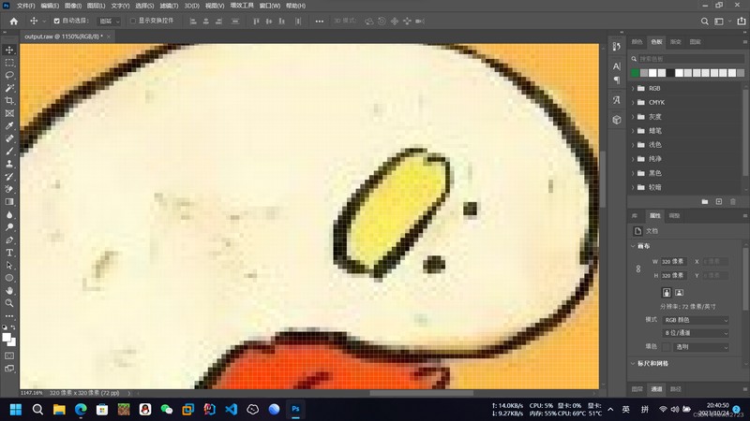Expand the CMYK swatch folder
Image resolution: width=750 pixels, height=421 pixels.
point(634,103)
